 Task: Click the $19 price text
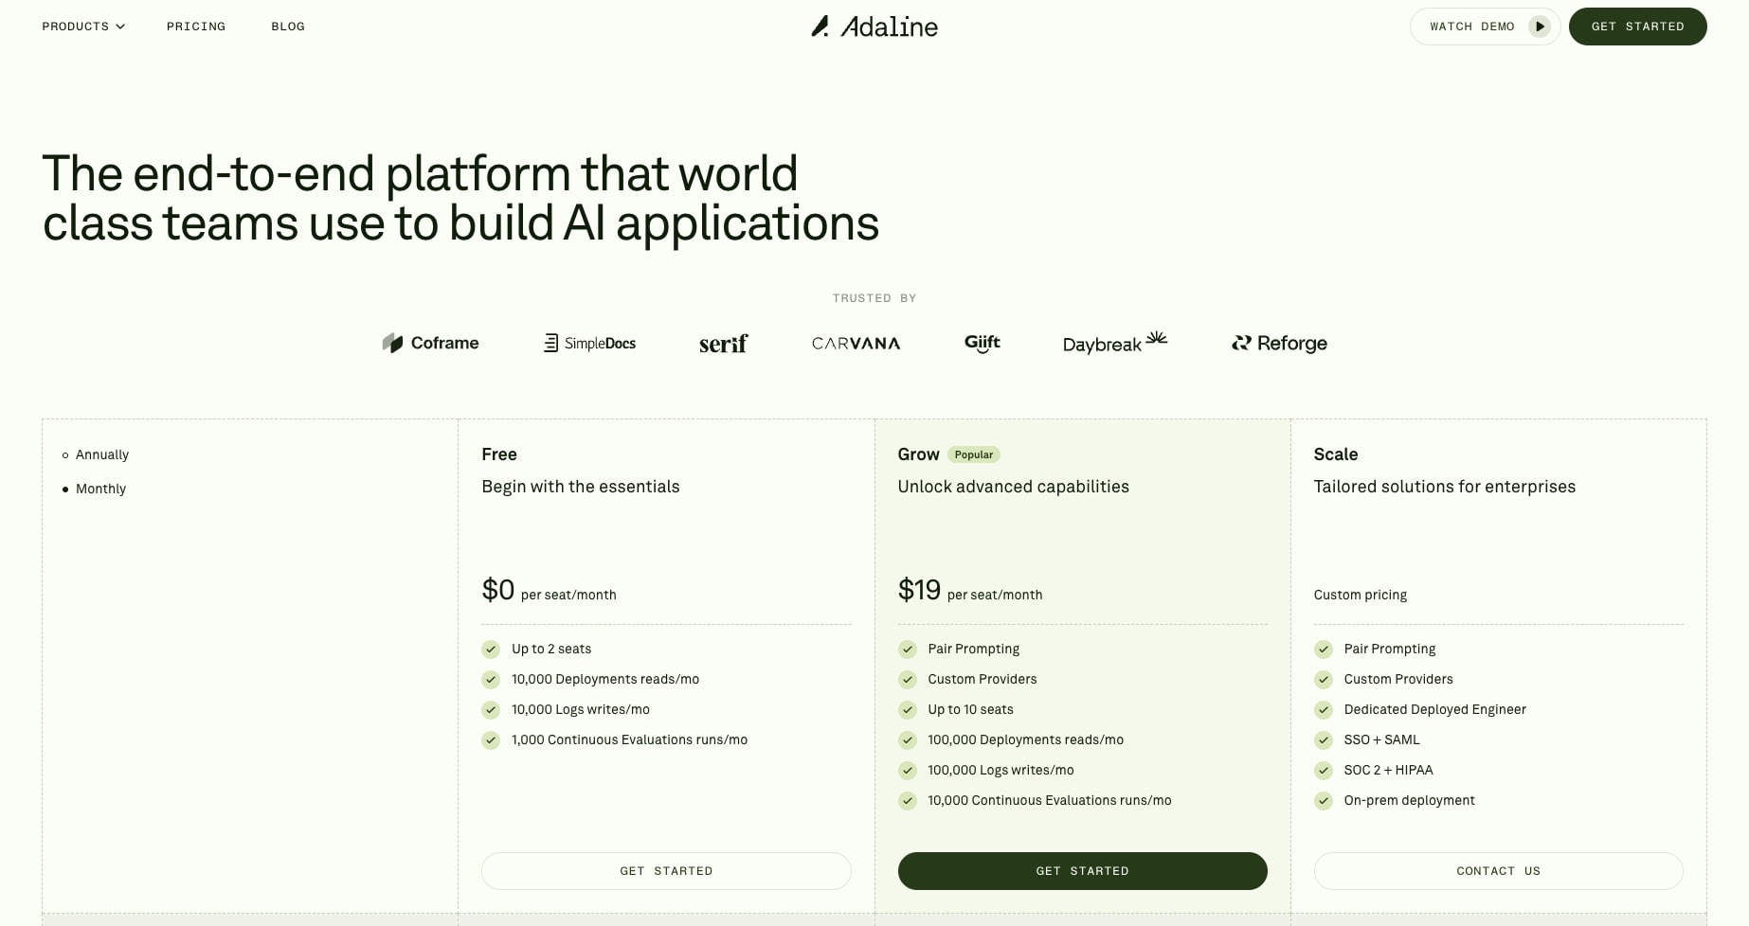point(919,590)
